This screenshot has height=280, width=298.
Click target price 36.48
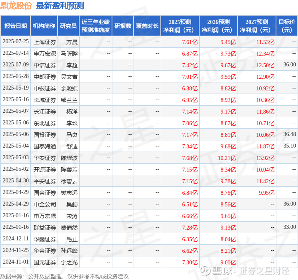290,134
